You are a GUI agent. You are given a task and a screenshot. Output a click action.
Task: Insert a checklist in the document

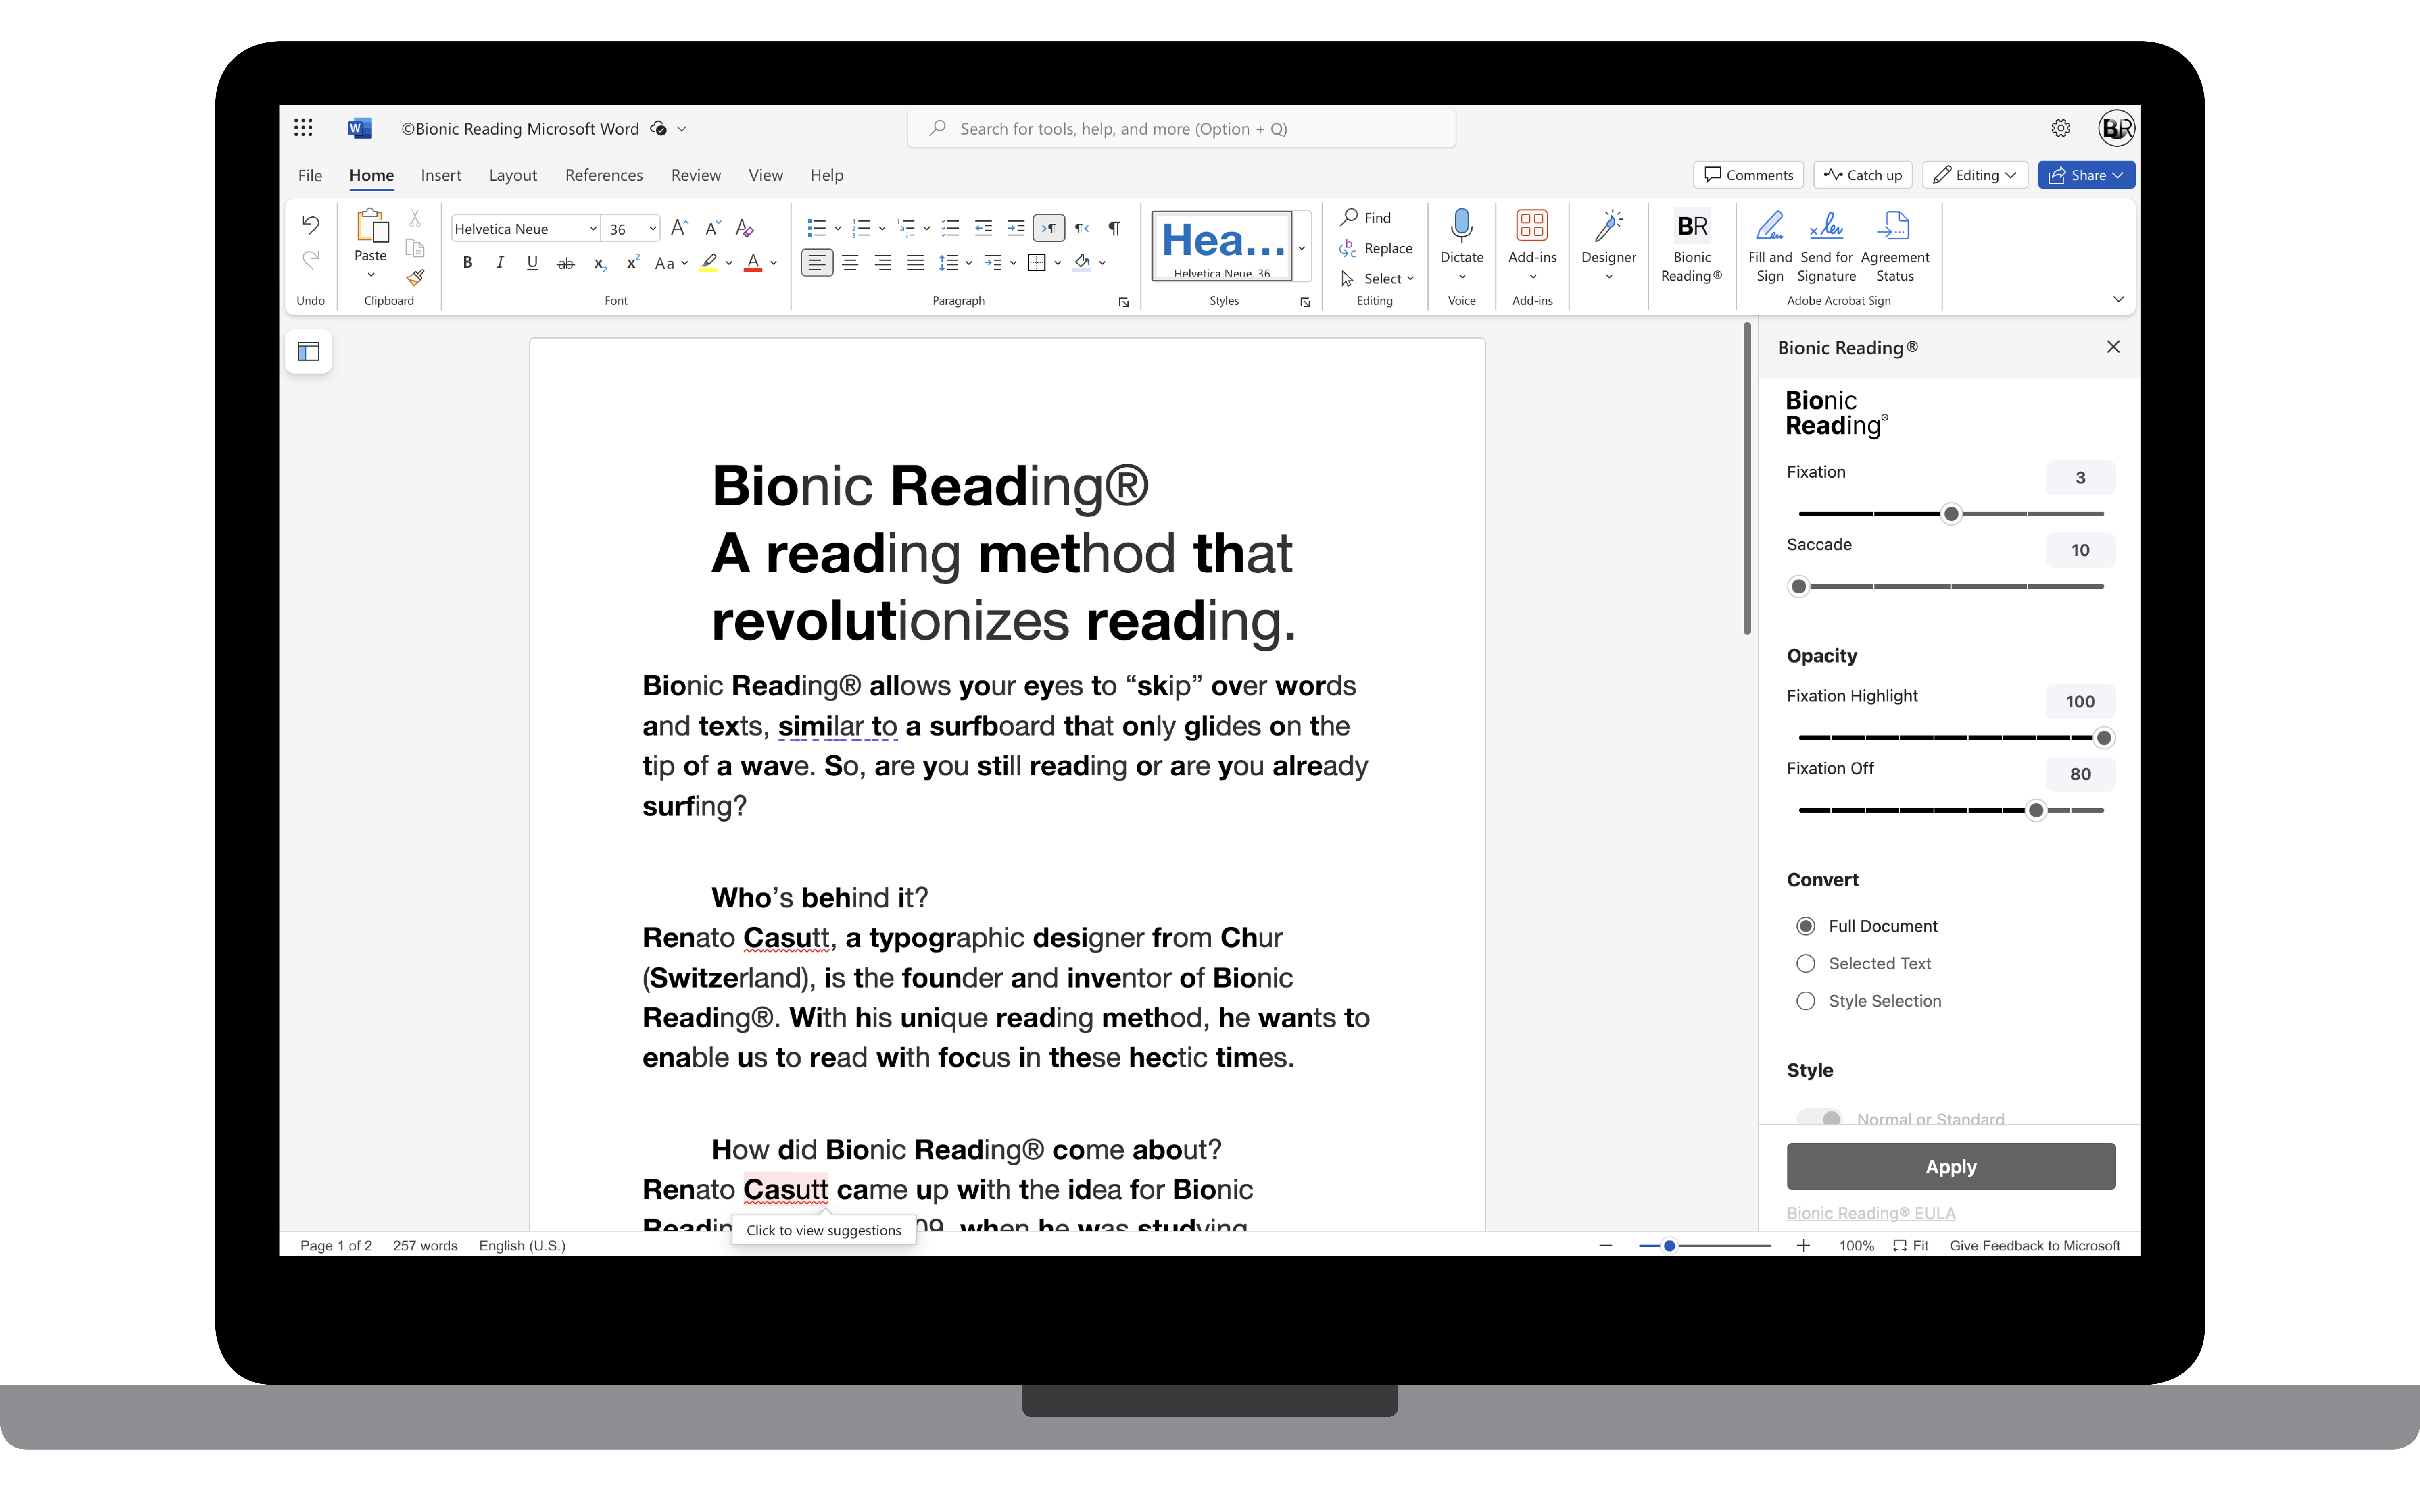950,228
